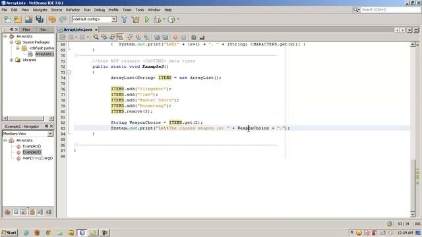Click the Previous Bookmark icon
The height and width of the screenshot is (237, 422).
pos(130,37)
